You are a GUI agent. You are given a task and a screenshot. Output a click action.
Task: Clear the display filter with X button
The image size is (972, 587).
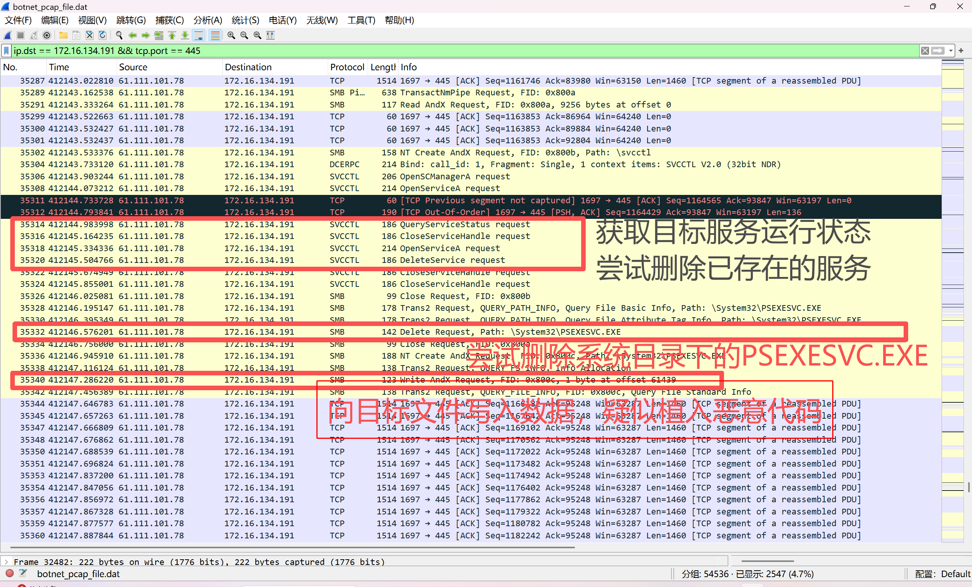pyautogui.click(x=925, y=51)
